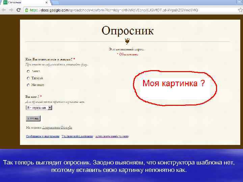Open the Документов Google link
The image size is (243, 182).
pyautogui.click(x=57, y=127)
